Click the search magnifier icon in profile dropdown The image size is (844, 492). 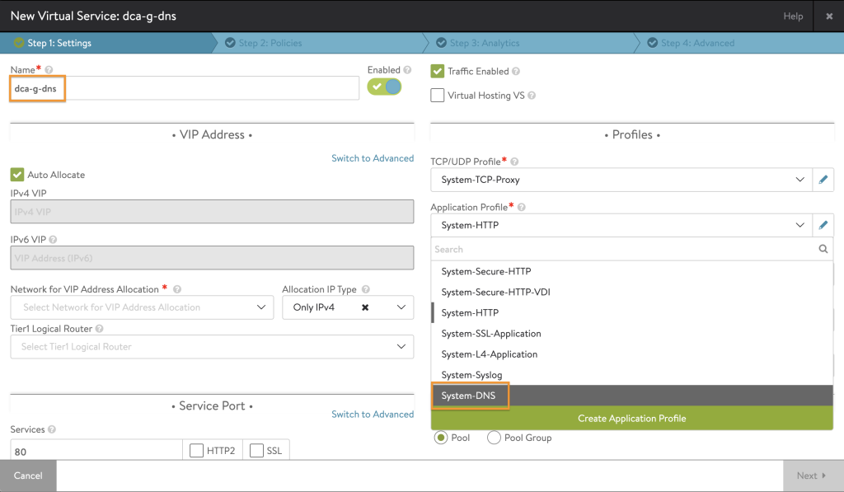click(823, 249)
